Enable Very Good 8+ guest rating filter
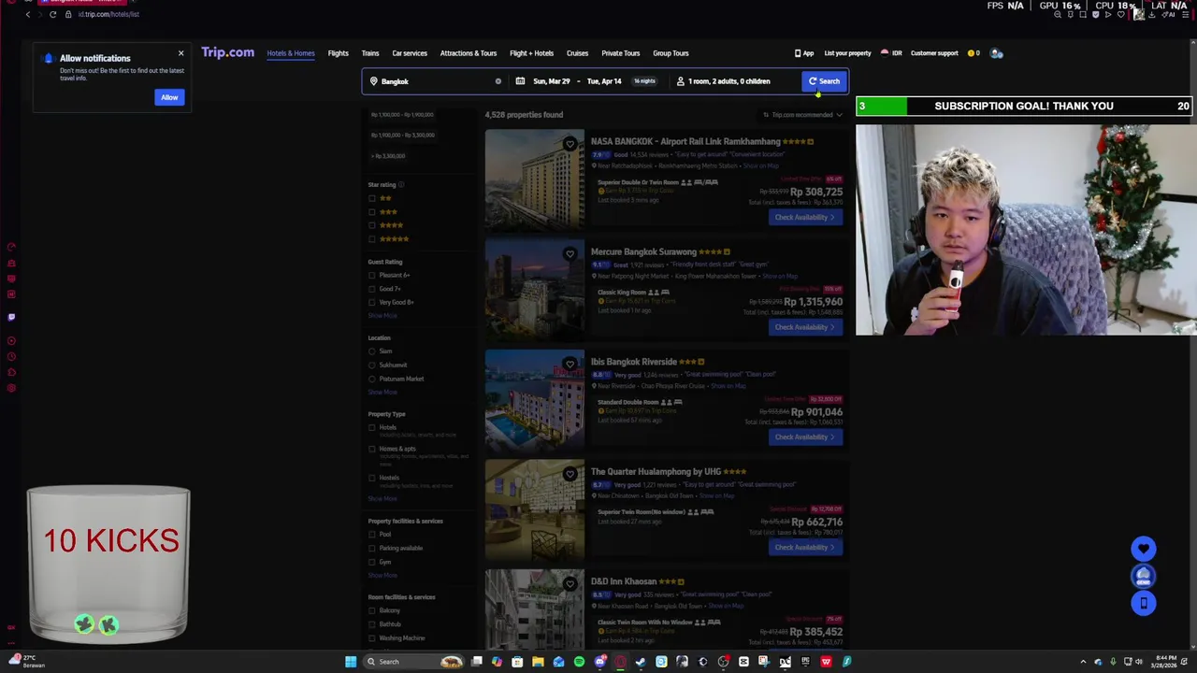The height and width of the screenshot is (673, 1197). [x=372, y=303]
